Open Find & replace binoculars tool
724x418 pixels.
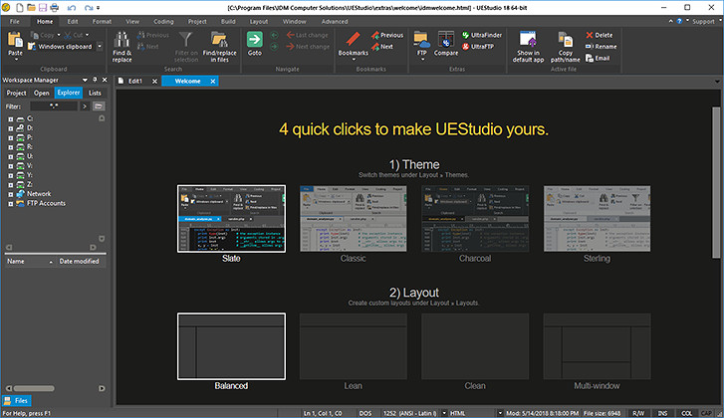(x=121, y=46)
